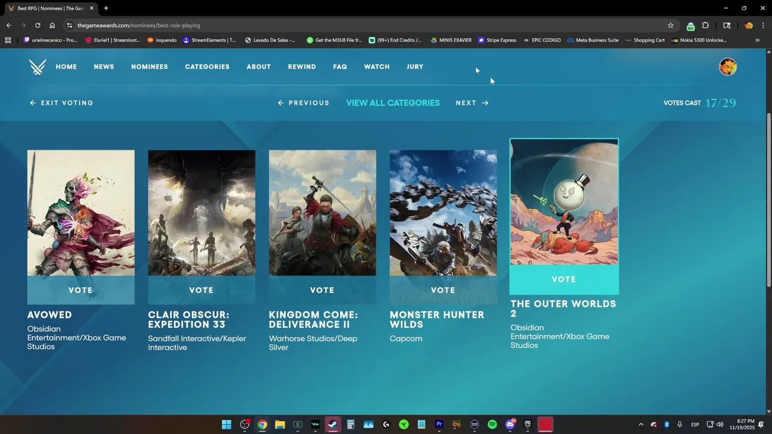772x434 pixels.
Task: Go back with browser back arrow
Action: tap(8, 25)
